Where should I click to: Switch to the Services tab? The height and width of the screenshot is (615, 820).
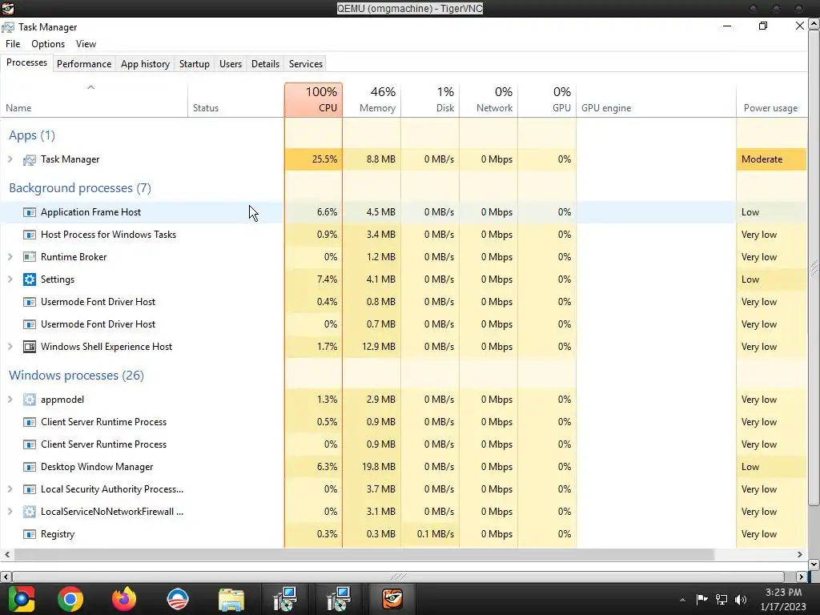click(306, 64)
